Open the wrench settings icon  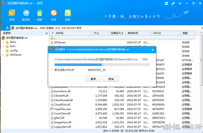tap(173, 3)
